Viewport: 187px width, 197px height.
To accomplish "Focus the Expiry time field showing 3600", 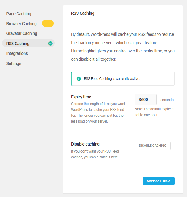I will point(146,100).
